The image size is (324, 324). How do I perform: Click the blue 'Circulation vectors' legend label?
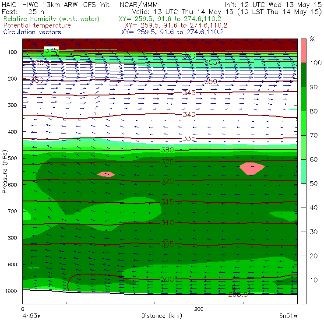coord(32,32)
